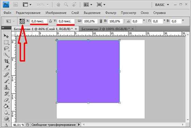Open the zoom level dropdown in top bar
Image resolution: width=191 pixels, height=128 pixels.
[42, 5]
